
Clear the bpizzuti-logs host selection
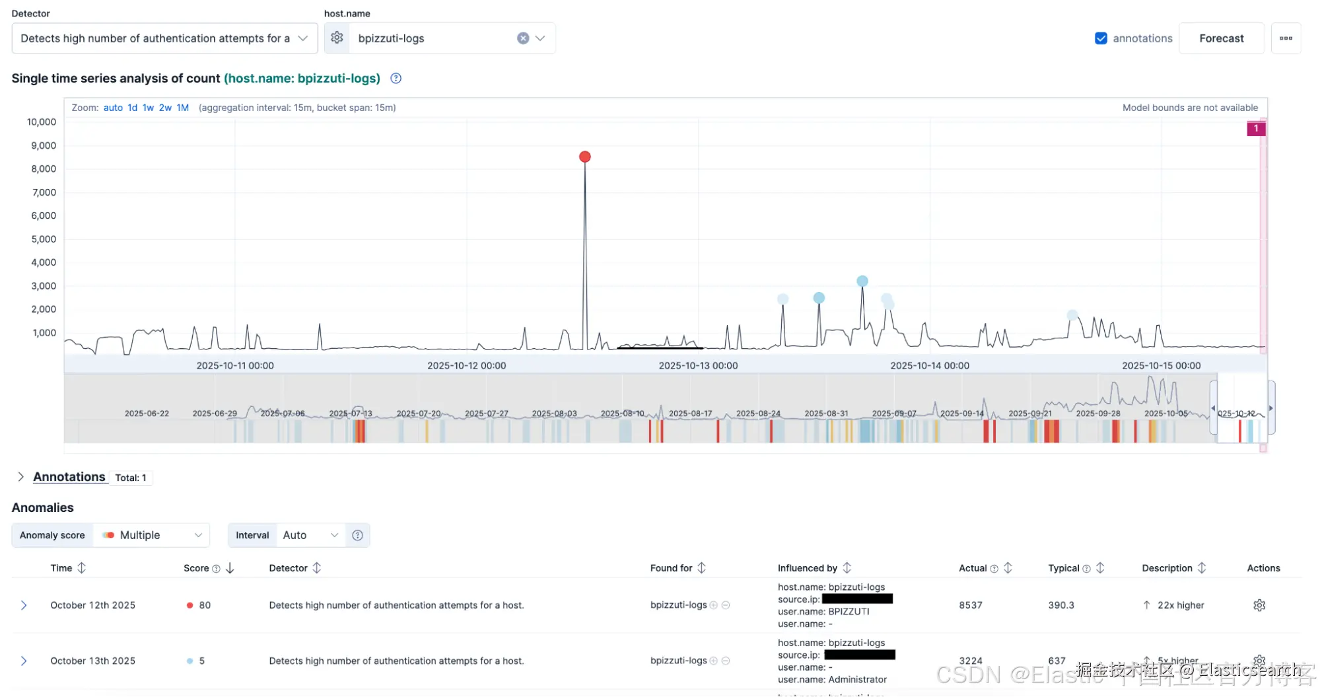(522, 38)
